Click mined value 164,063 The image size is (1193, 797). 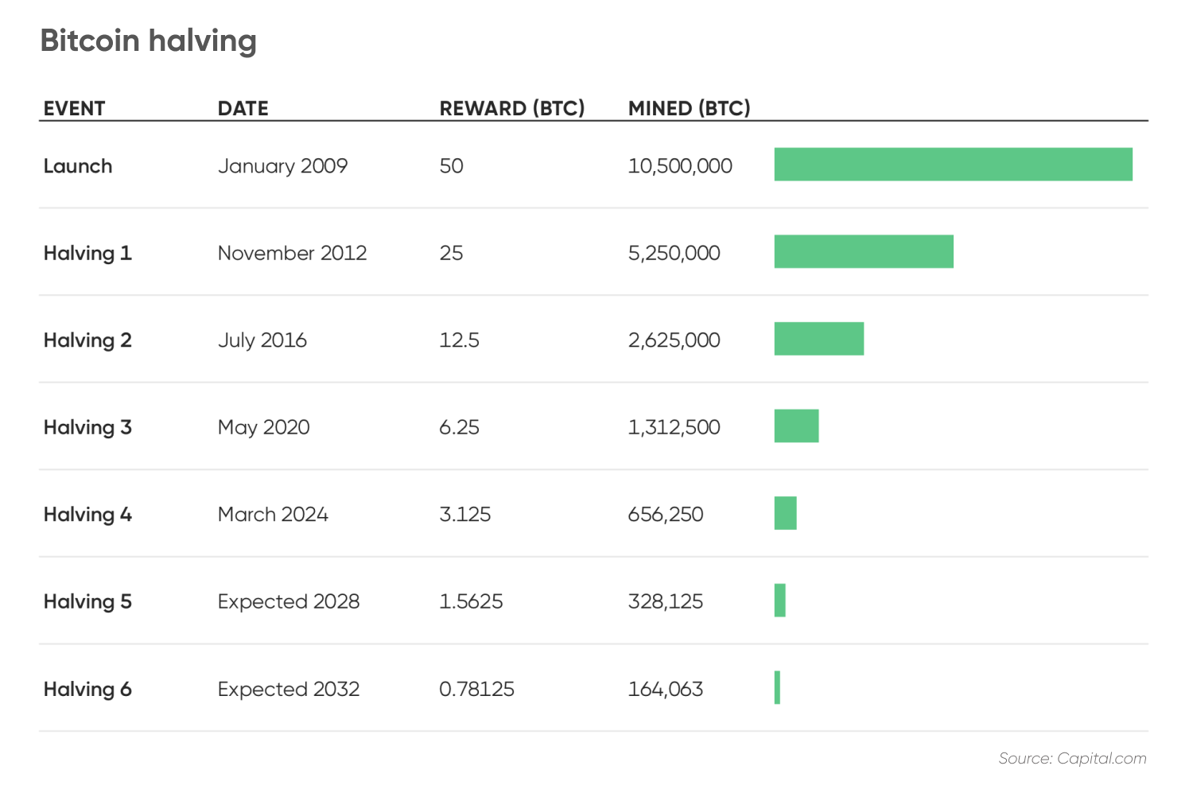click(x=666, y=689)
